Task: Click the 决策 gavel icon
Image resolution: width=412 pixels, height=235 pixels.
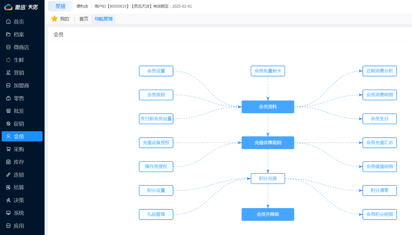Action: (x=8, y=200)
